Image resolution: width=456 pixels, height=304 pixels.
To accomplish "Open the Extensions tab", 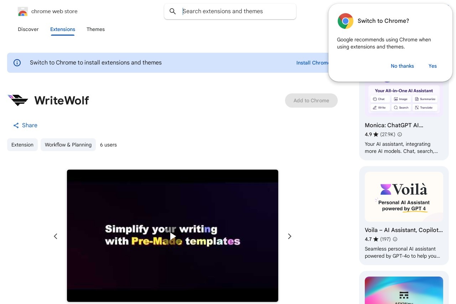I will (63, 29).
